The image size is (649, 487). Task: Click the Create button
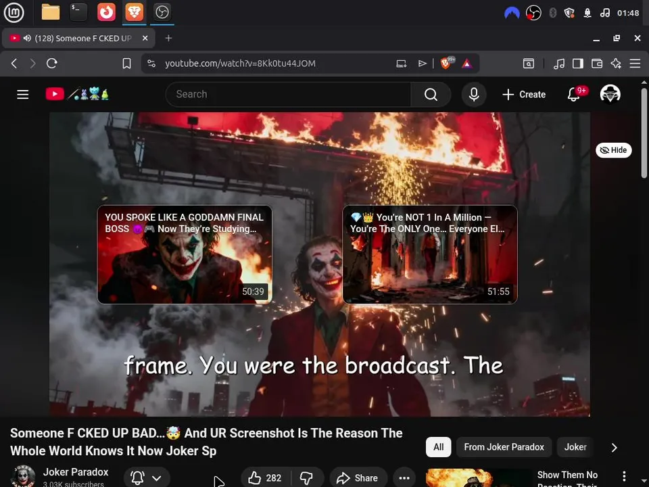click(x=524, y=95)
